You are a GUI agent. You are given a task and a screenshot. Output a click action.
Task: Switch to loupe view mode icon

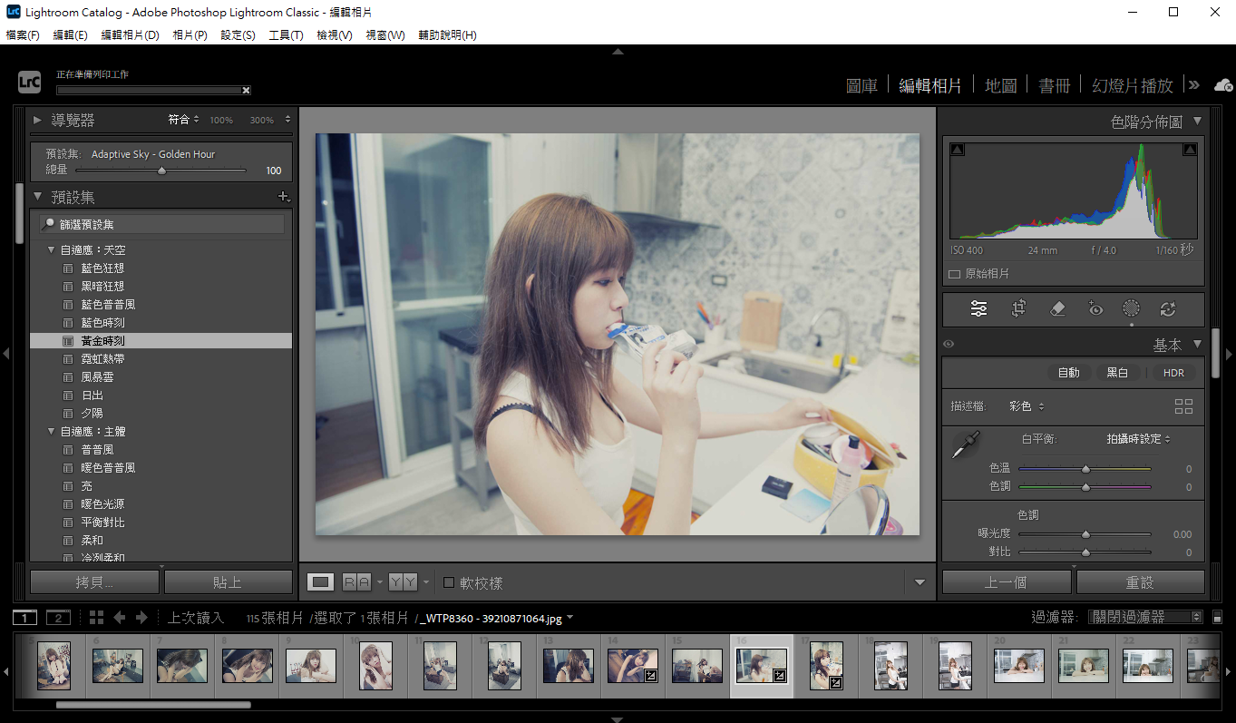[320, 581]
